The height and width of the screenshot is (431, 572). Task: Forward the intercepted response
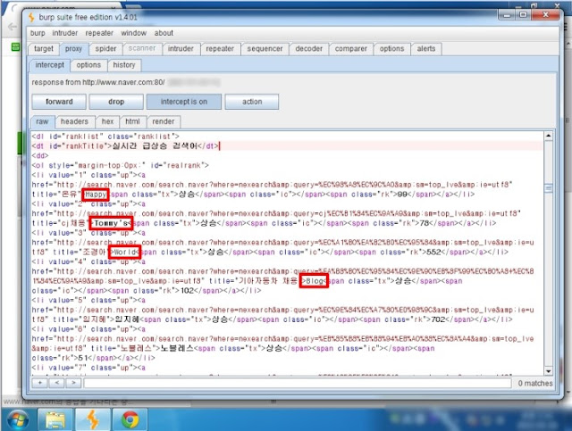59,102
